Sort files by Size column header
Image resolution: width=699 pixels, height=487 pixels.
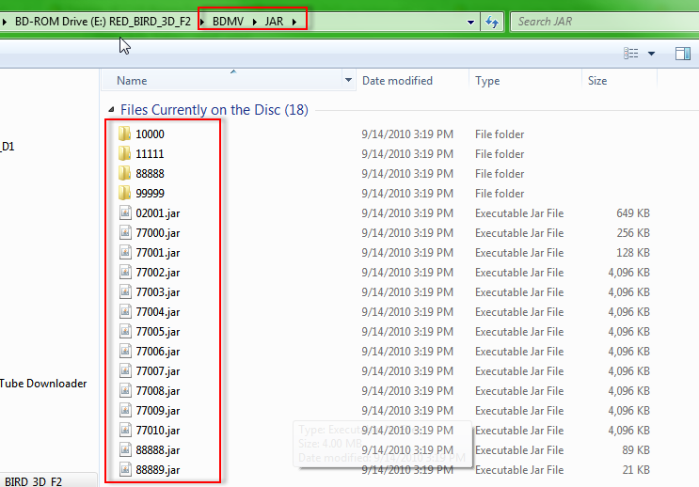click(x=597, y=81)
